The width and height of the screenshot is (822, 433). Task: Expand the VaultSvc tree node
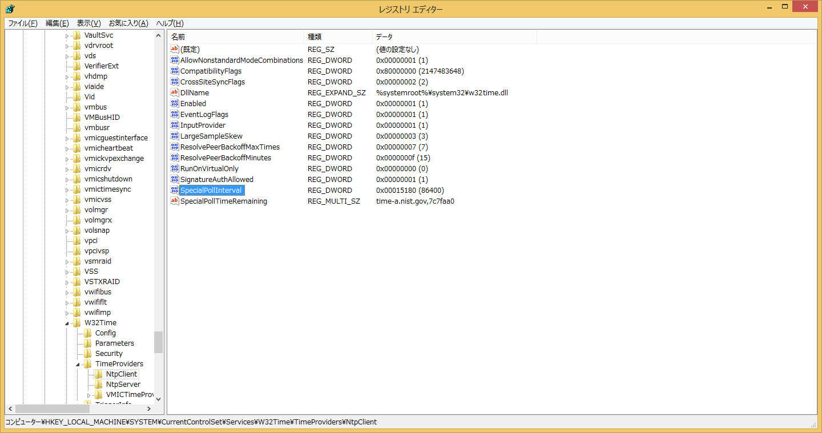(x=67, y=35)
